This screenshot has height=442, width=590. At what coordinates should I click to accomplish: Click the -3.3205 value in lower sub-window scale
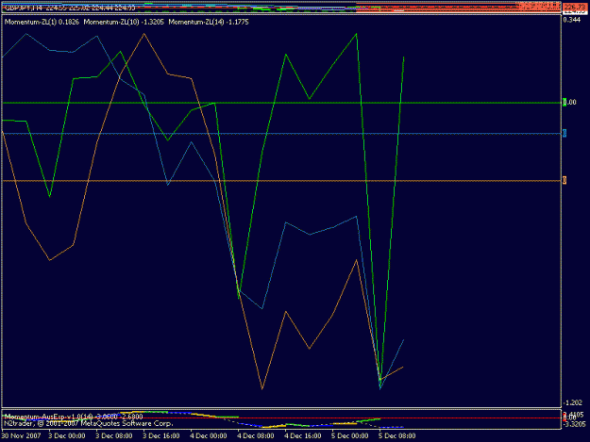573,424
